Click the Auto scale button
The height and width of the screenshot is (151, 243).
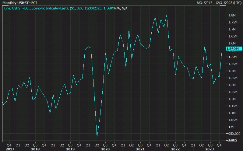click(232, 140)
